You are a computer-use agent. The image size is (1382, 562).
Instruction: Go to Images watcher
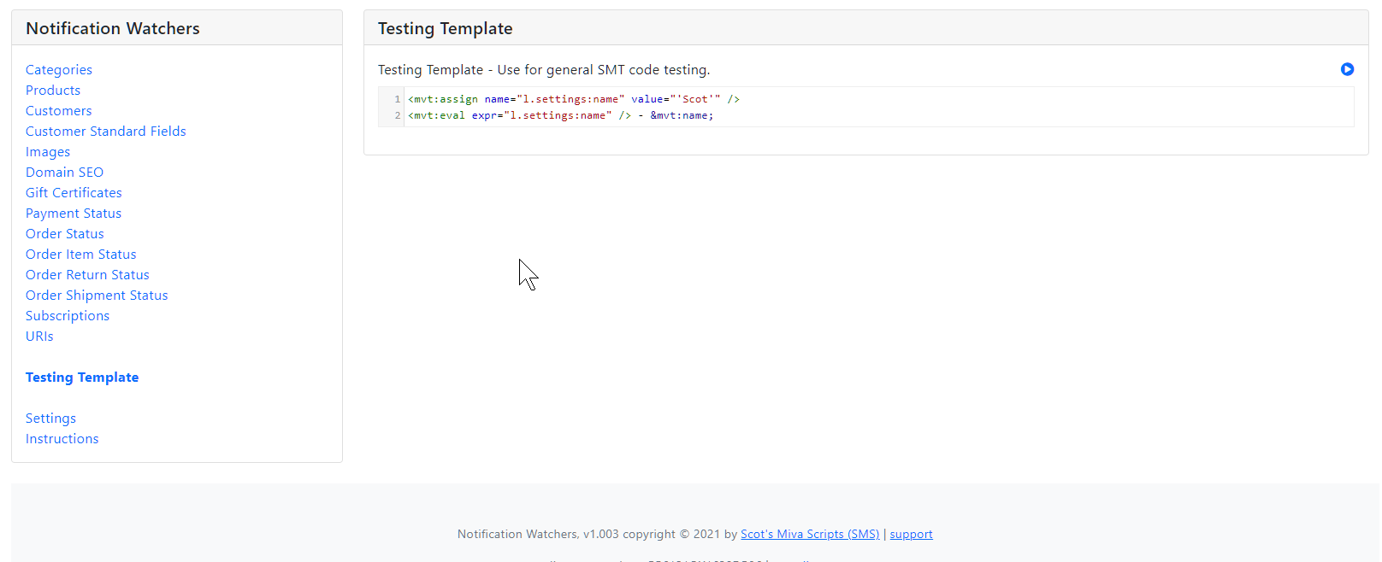click(48, 152)
